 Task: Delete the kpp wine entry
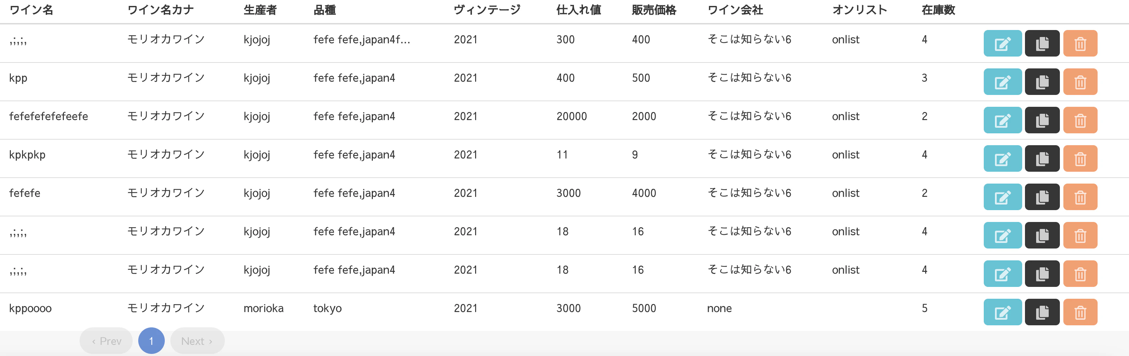(x=1080, y=82)
